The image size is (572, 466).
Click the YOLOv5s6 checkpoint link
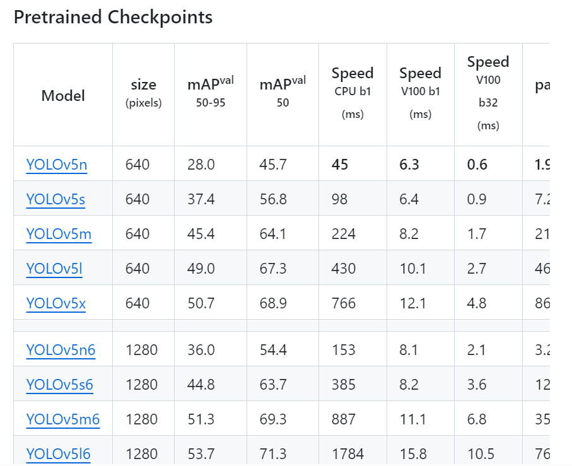tap(59, 384)
